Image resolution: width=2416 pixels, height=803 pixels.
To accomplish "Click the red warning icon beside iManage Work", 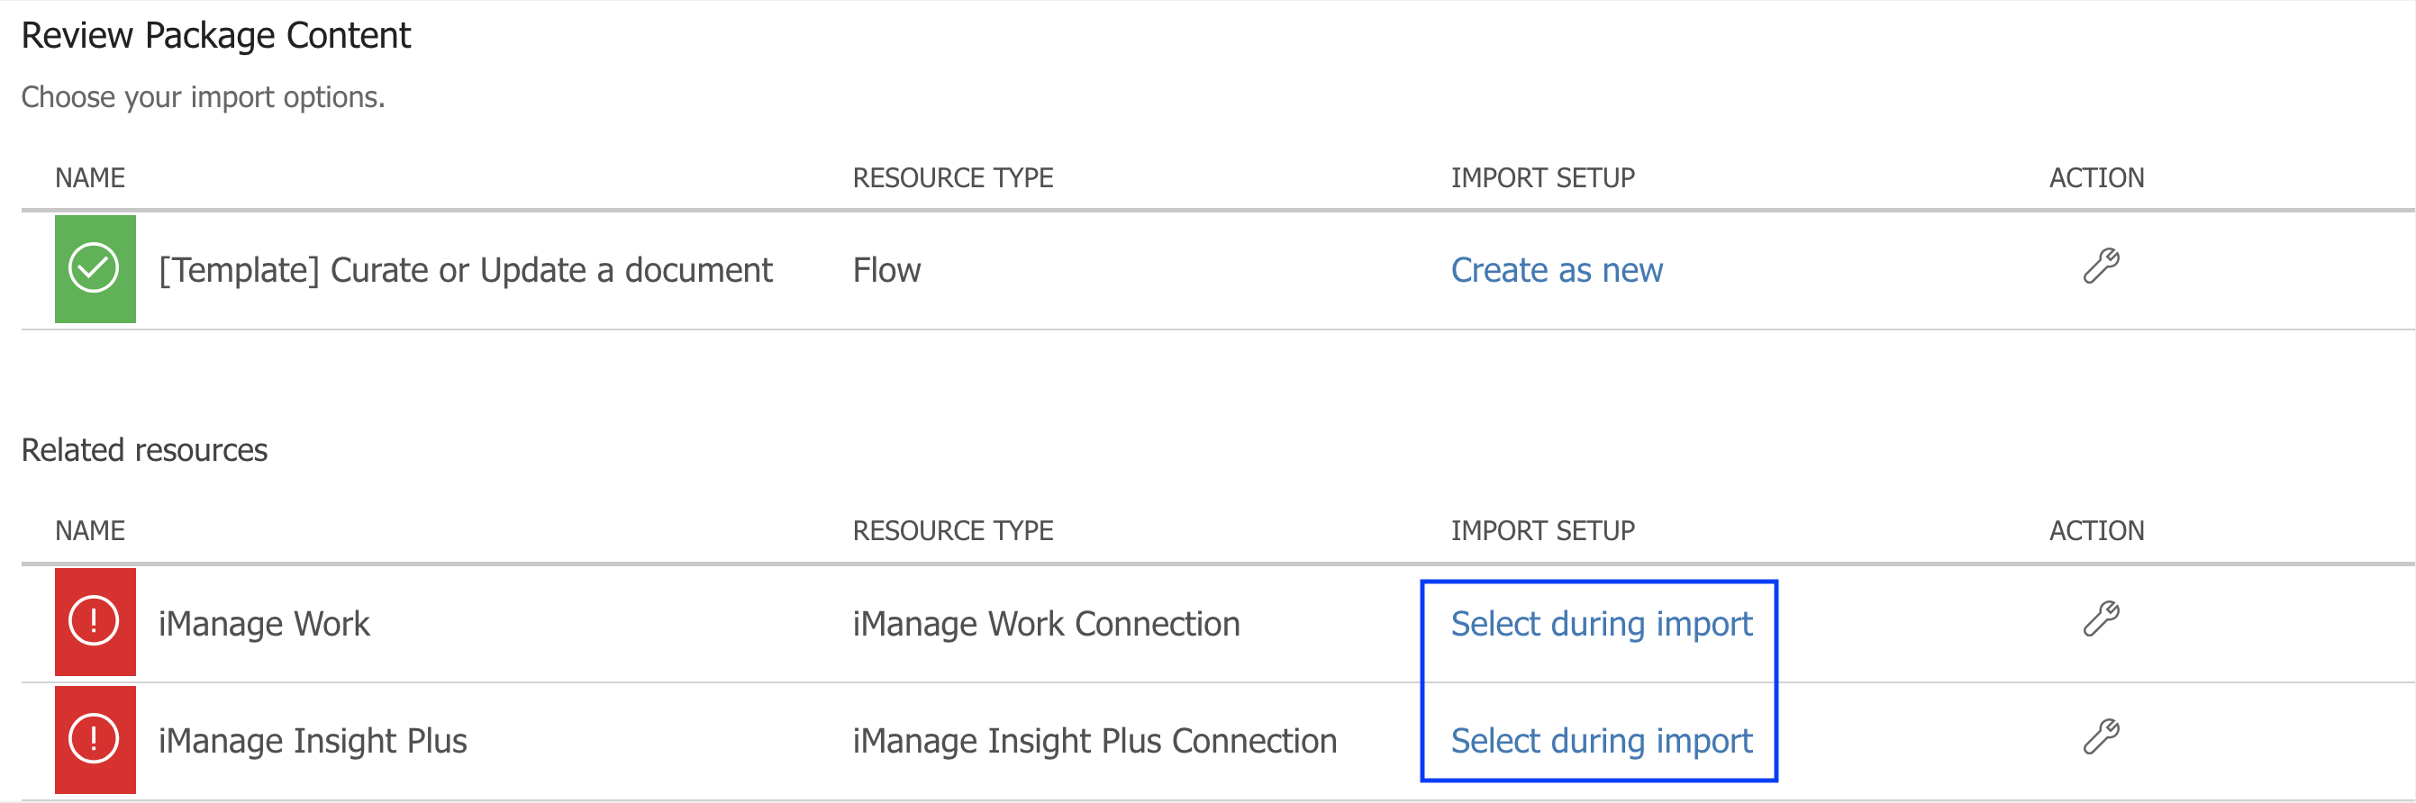I will click(95, 622).
